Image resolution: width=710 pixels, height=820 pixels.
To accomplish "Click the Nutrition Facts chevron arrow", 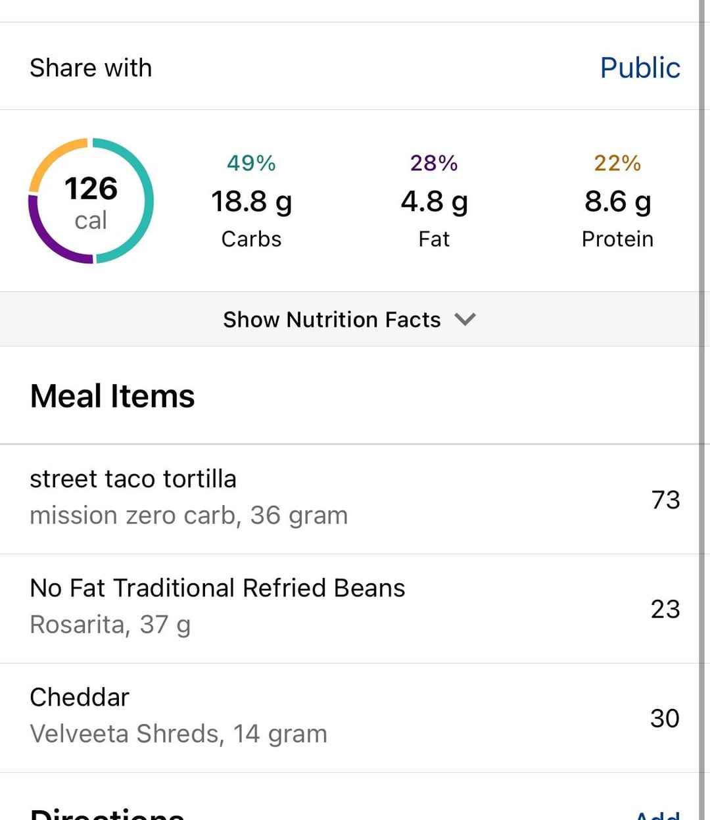I will pyautogui.click(x=465, y=320).
